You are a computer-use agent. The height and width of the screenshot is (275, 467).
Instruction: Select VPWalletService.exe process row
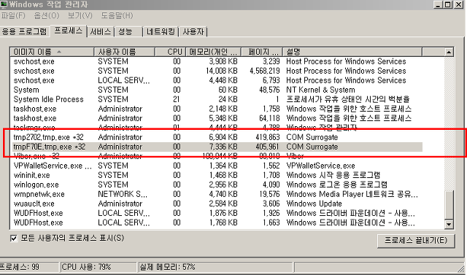217,166
